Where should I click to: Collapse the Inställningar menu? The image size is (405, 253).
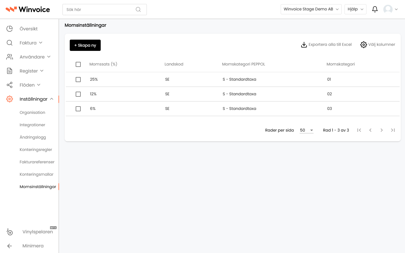(37, 99)
